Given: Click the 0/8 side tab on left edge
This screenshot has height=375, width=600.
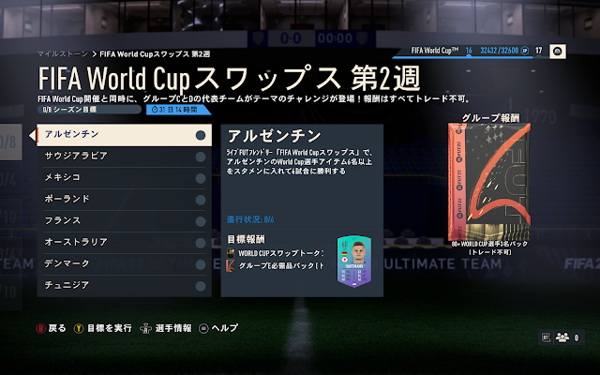Looking at the screenshot, I should (x=10, y=142).
